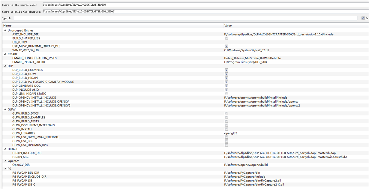Toggle the Grouped checkbox beside Search
The height and width of the screenshot is (189, 369).
[363, 18]
